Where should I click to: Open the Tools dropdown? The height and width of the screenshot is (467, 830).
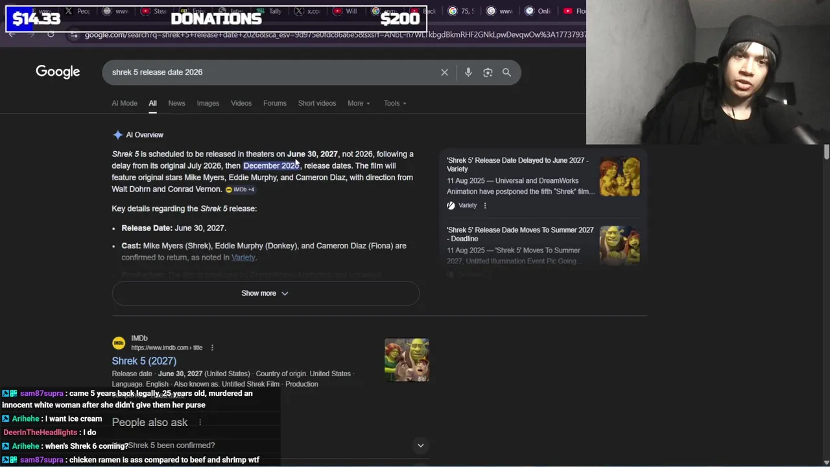[395, 103]
